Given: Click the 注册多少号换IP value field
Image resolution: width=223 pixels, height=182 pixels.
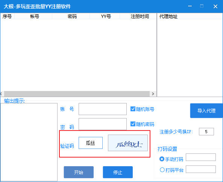Looking at the screenshot, I should pyautogui.click(x=206, y=132).
